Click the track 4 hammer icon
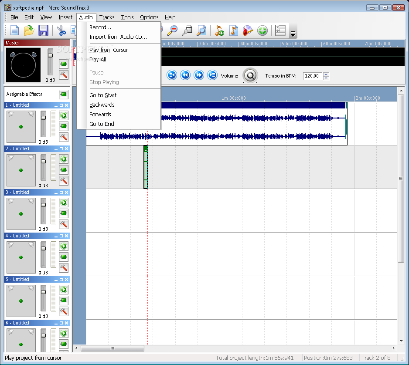The width and height of the screenshot is (409, 365). click(x=64, y=267)
